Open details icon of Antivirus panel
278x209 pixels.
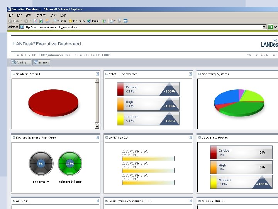coord(97,201)
